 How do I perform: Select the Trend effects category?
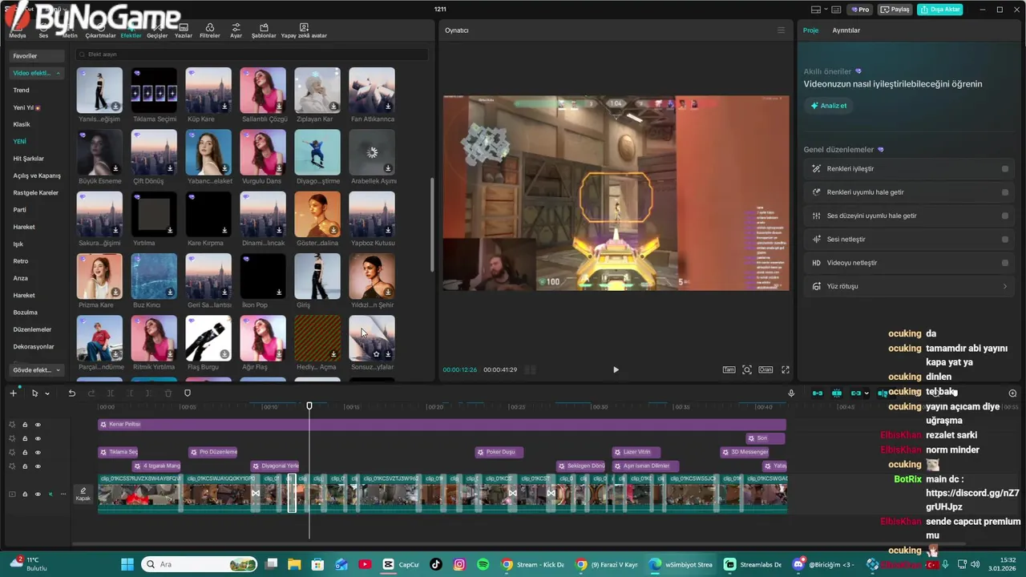(x=22, y=90)
